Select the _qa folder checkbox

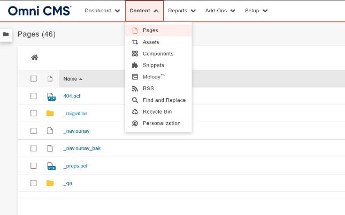click(34, 183)
